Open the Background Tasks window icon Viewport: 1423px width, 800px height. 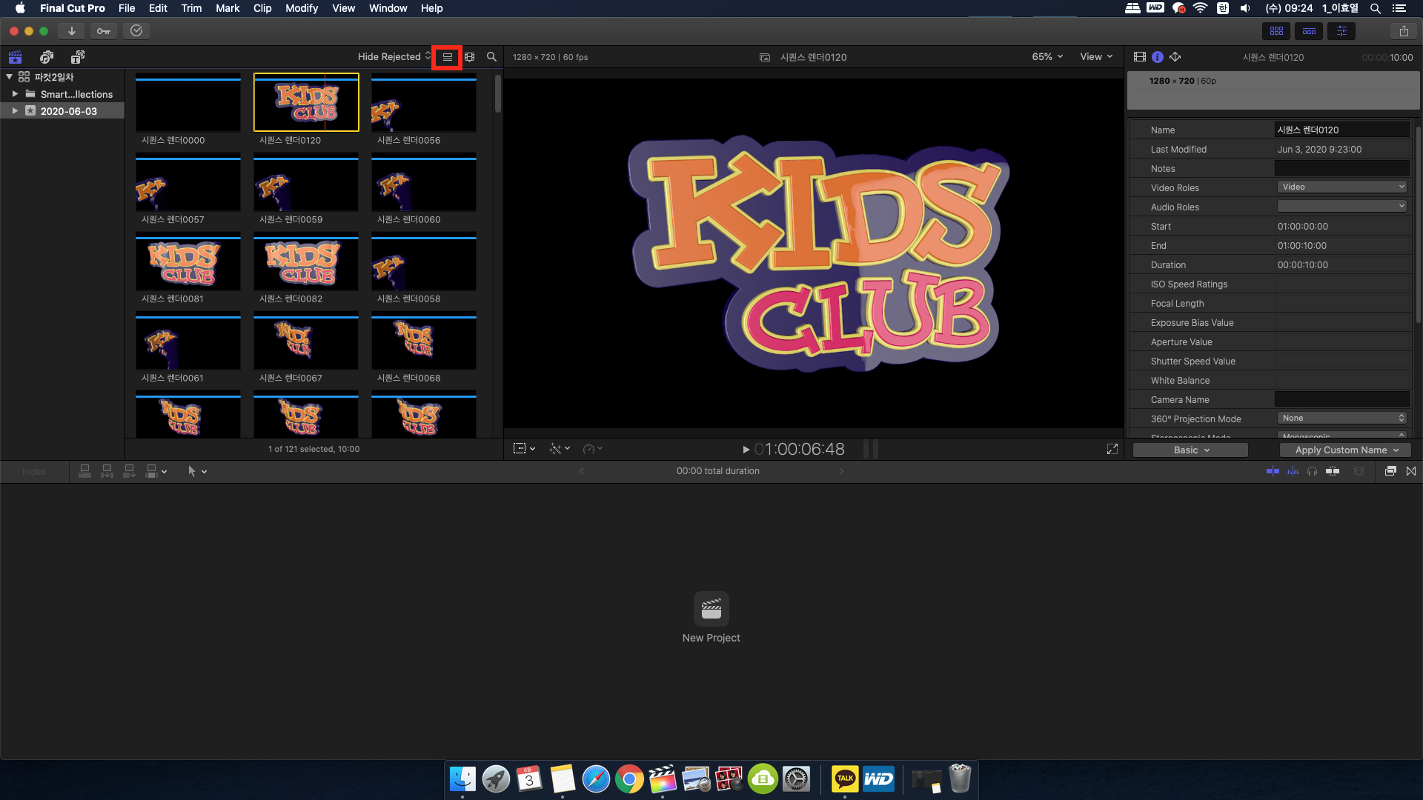136,30
